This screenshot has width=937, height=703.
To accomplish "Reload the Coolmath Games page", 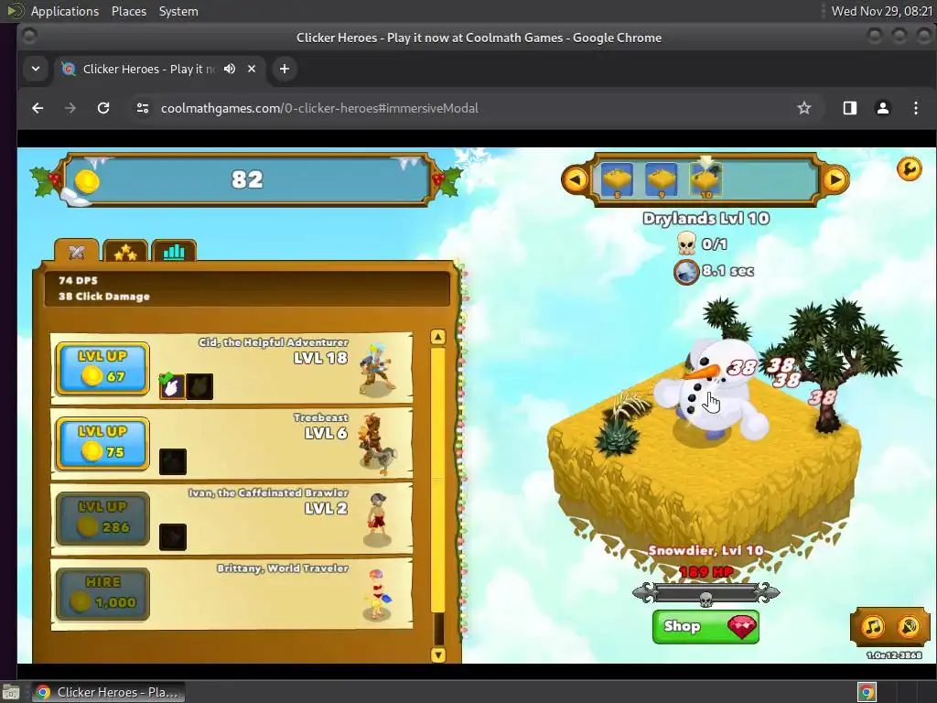I will [103, 108].
